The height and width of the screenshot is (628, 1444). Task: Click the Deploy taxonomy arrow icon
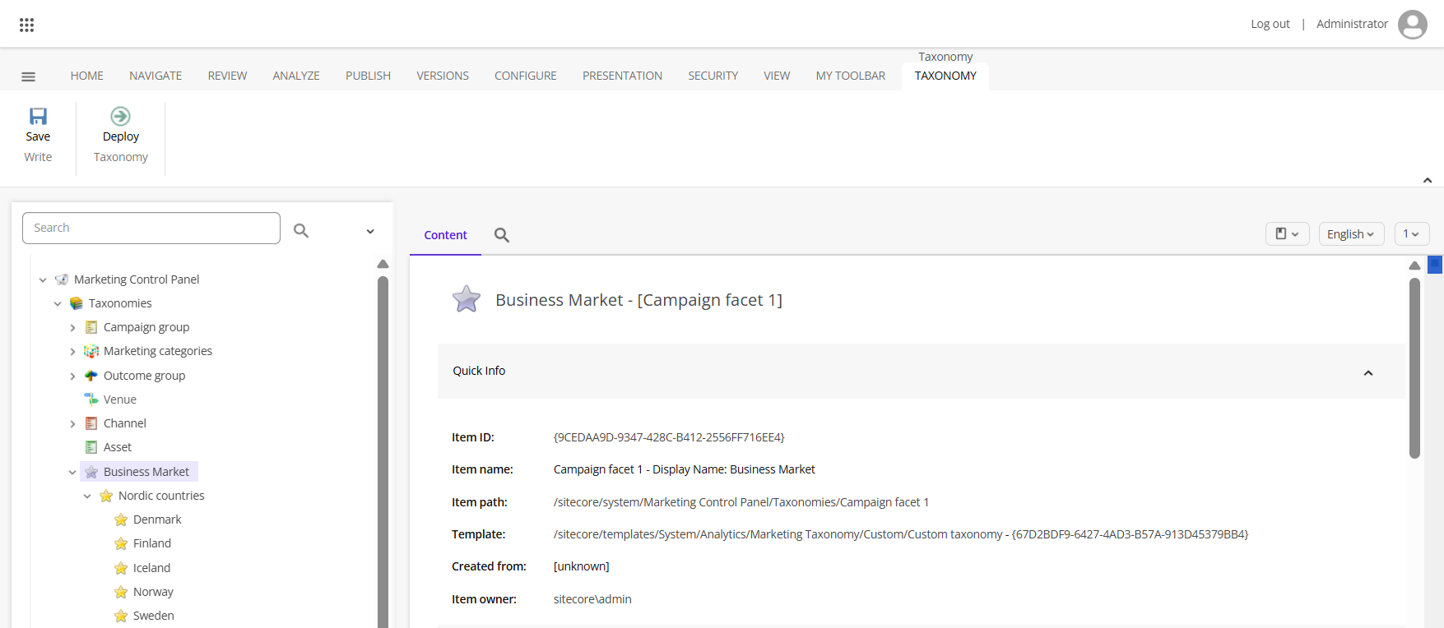point(121,116)
